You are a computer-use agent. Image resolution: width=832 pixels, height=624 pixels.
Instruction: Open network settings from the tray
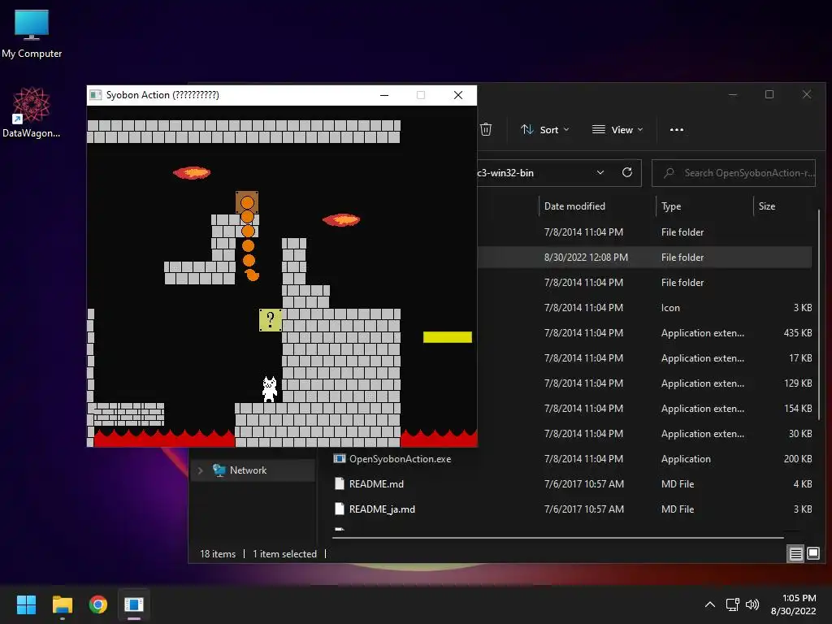point(733,604)
